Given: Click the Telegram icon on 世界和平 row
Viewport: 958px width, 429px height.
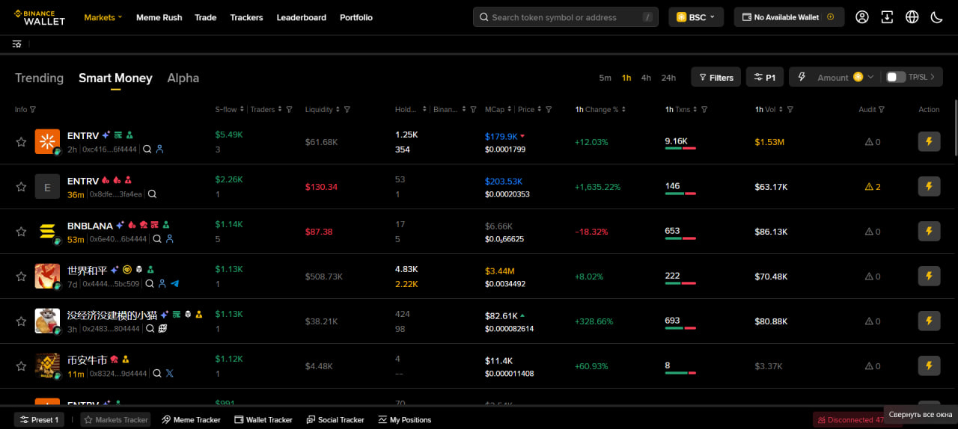Looking at the screenshot, I should (174, 284).
